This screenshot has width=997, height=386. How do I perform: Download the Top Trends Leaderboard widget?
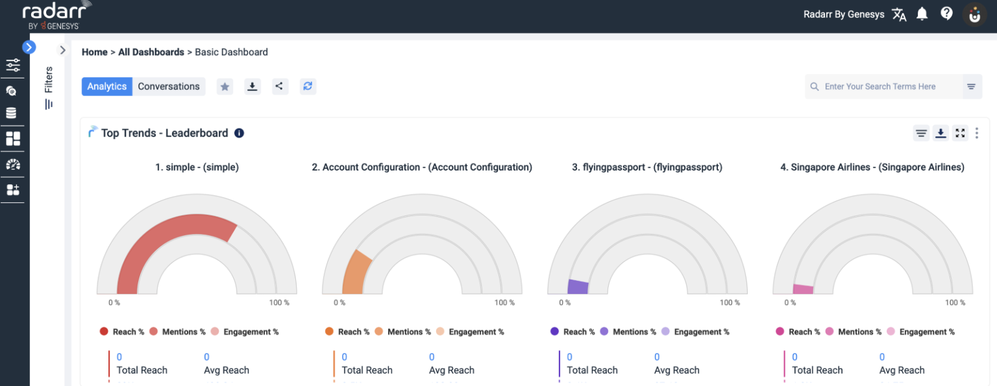click(941, 133)
